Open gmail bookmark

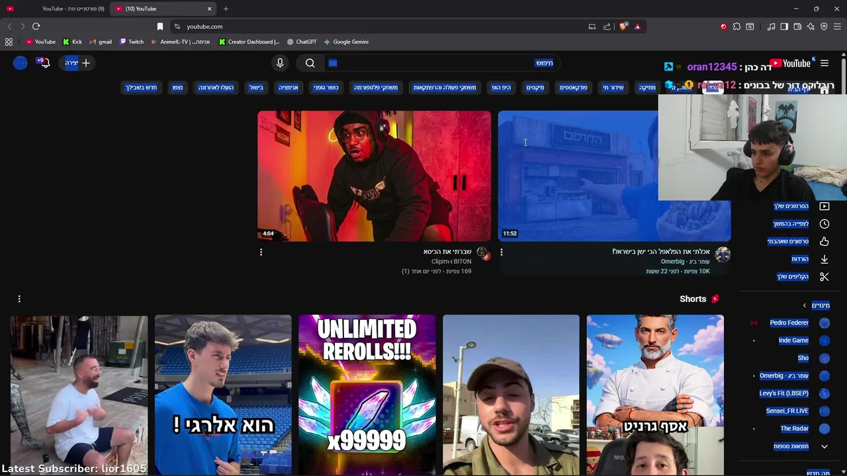101,42
